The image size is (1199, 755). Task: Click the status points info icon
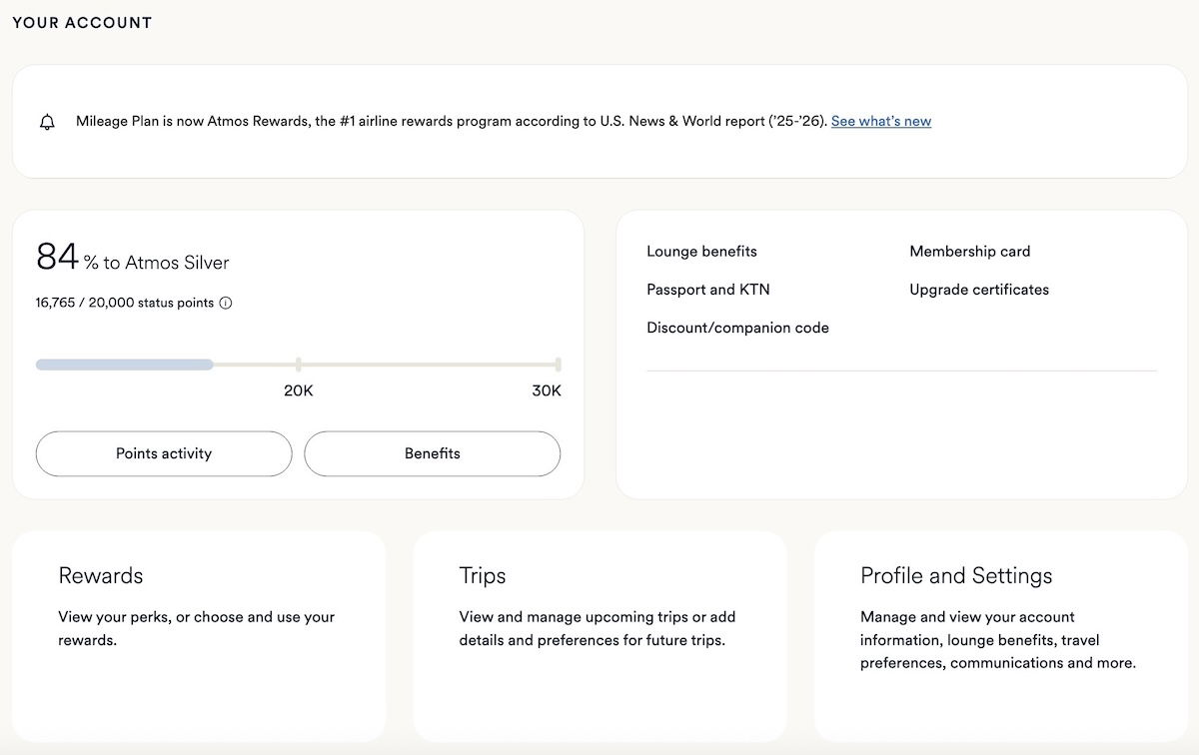tap(226, 303)
